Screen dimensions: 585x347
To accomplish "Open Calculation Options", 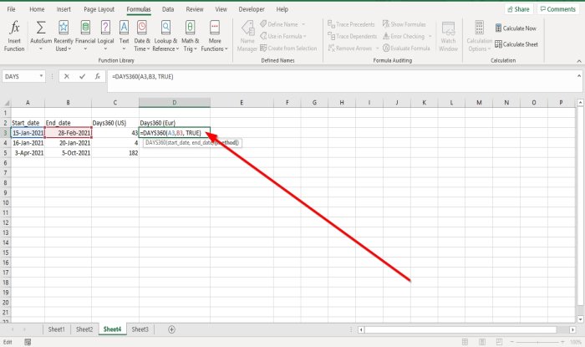I will (479, 36).
